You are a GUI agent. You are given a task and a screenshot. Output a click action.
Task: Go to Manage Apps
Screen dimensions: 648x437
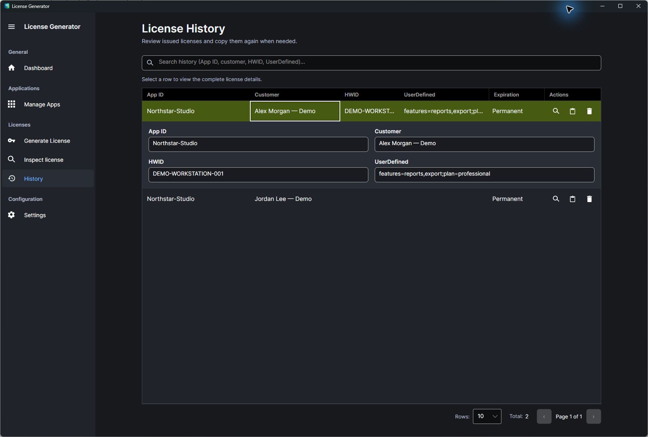pos(48,104)
